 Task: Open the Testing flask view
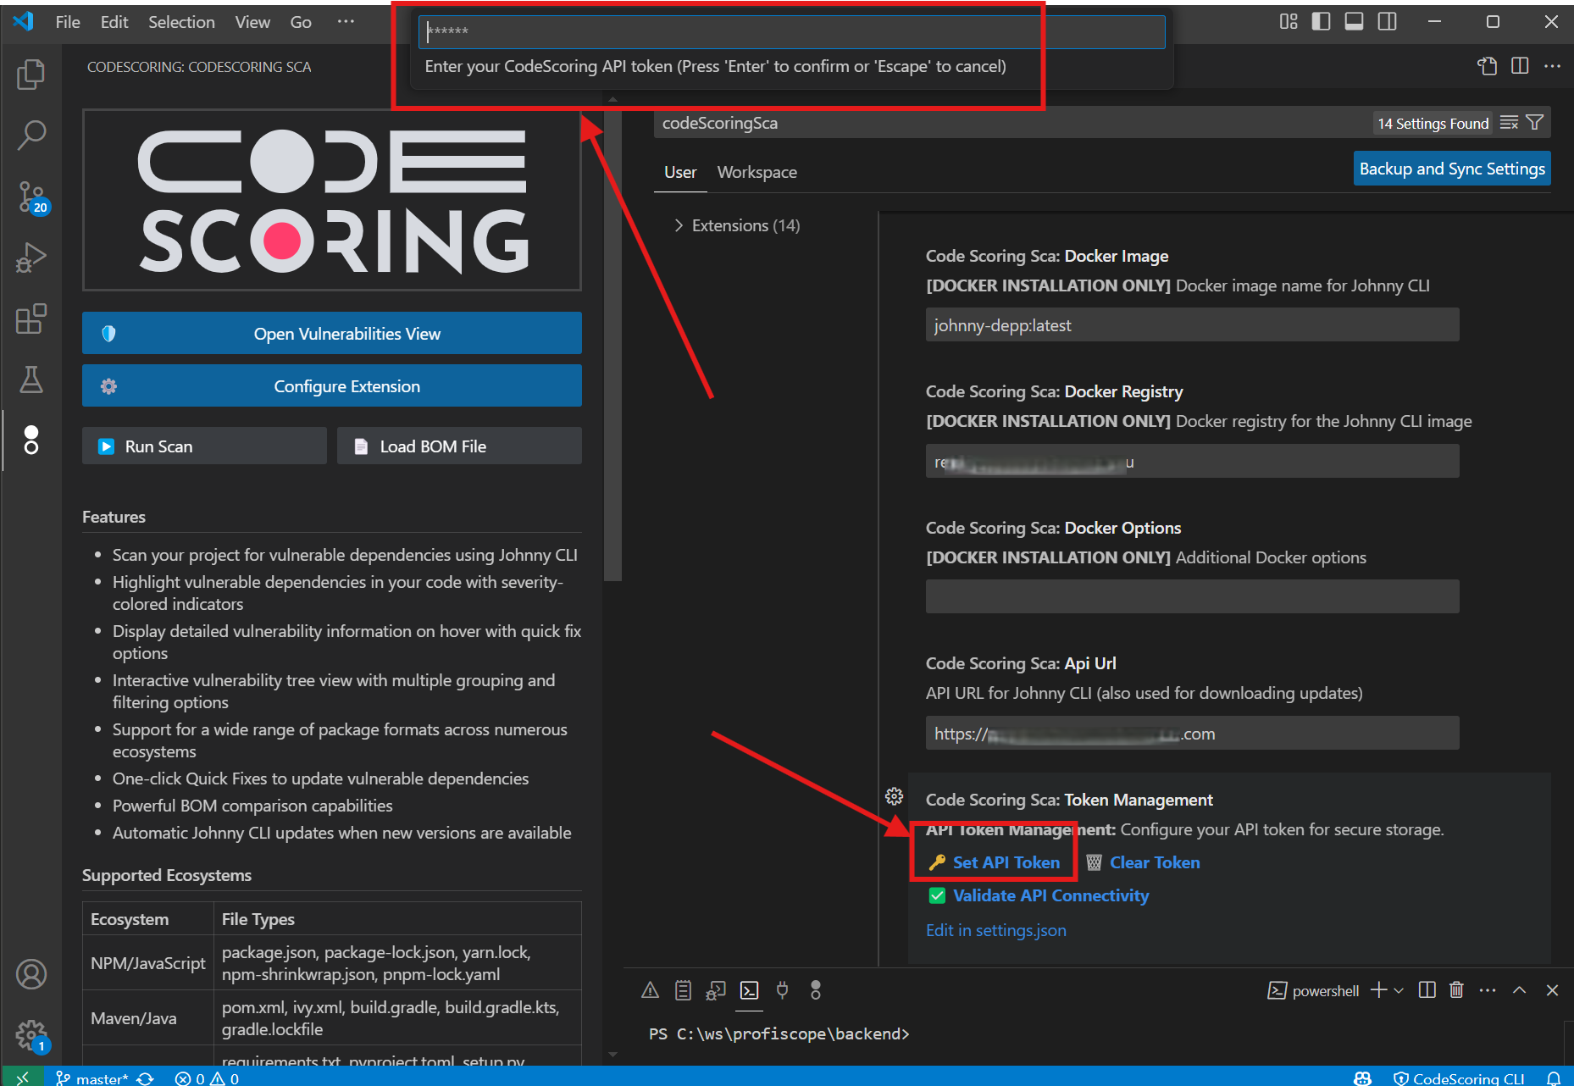[30, 380]
